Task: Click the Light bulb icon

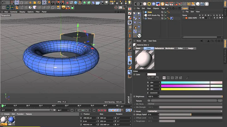Action: 107,3
